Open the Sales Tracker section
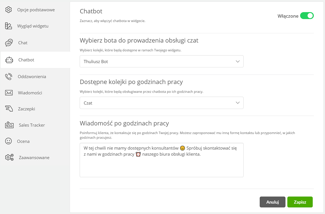 pos(32,125)
